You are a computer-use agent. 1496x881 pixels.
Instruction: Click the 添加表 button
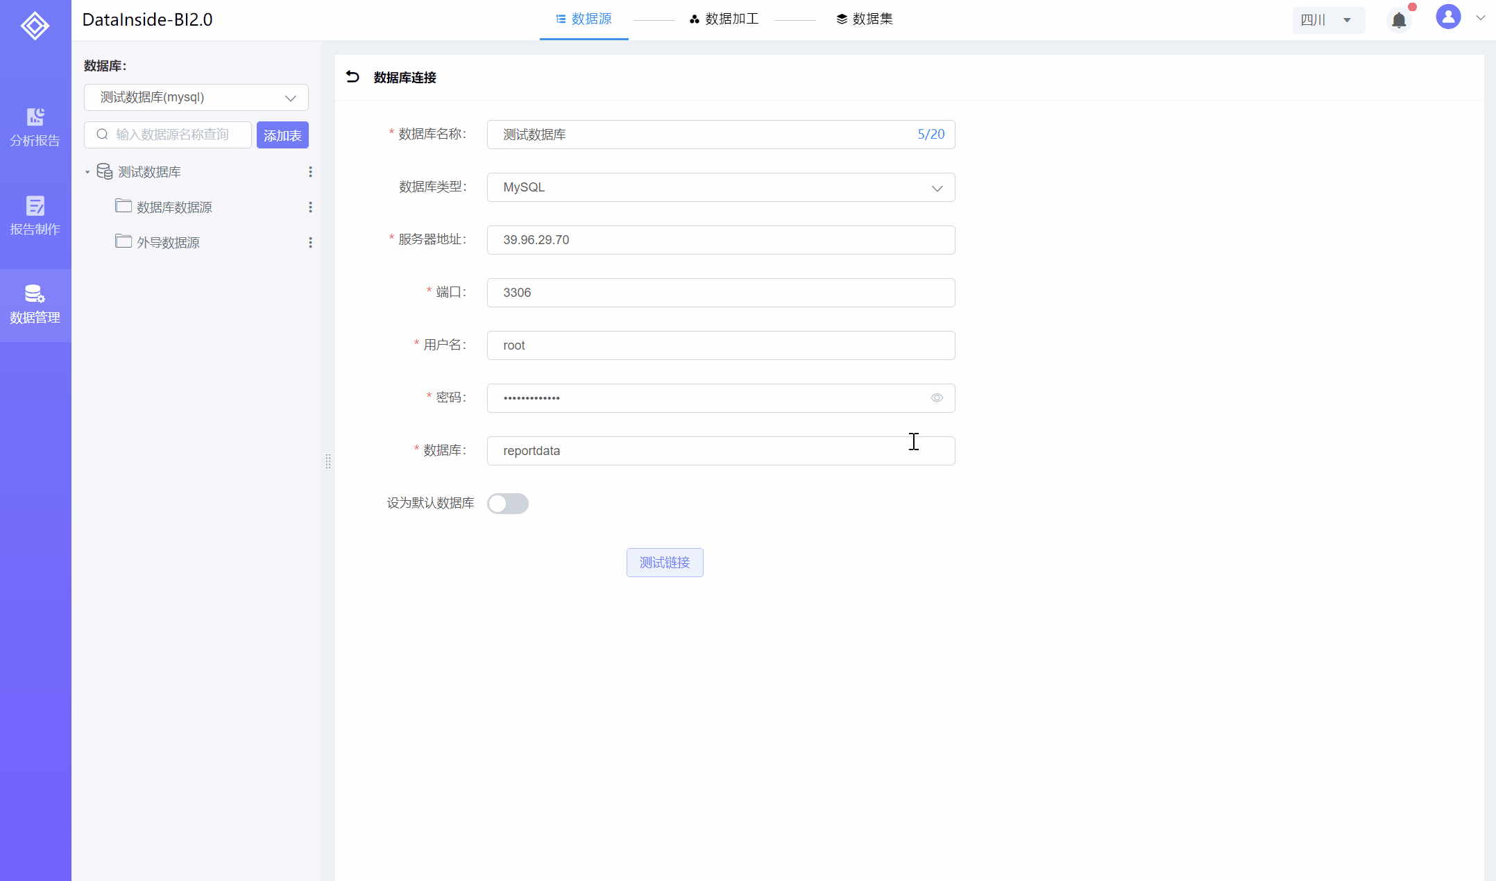point(282,135)
